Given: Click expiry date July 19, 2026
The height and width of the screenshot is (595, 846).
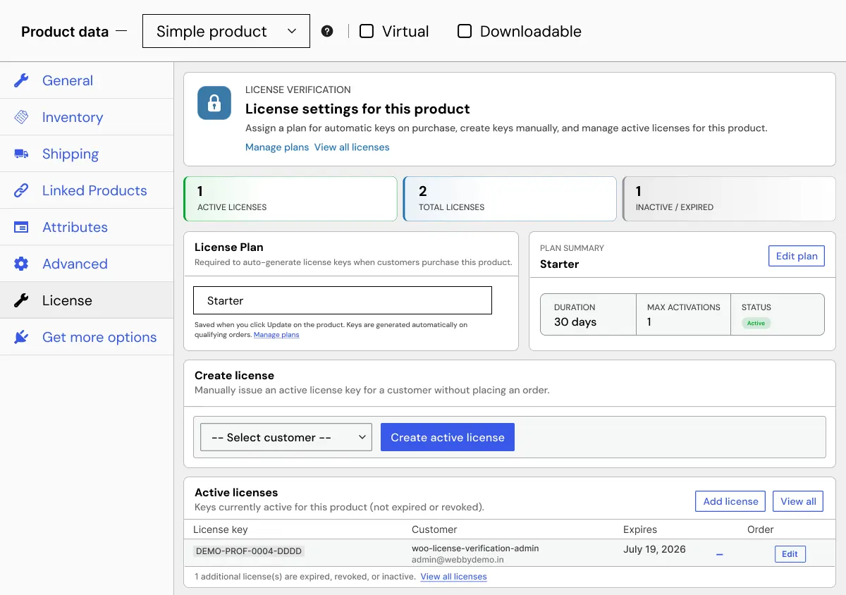Looking at the screenshot, I should click(x=654, y=549).
